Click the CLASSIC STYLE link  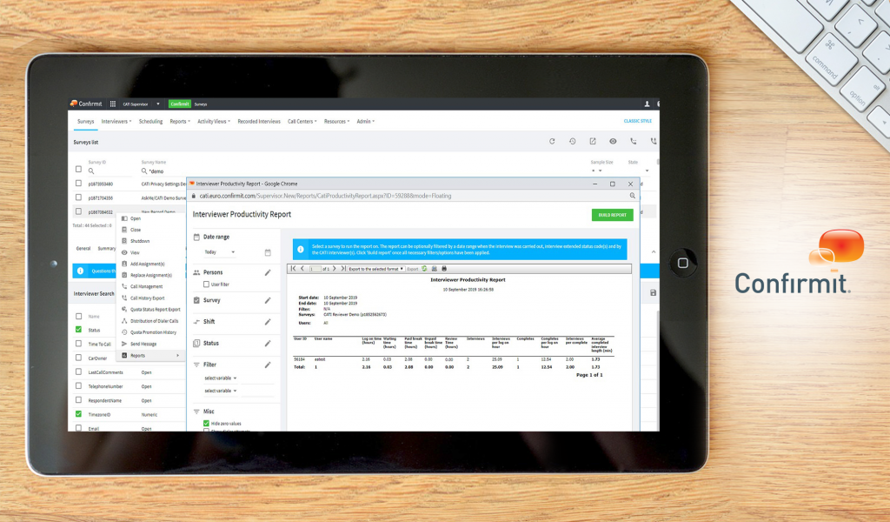[637, 122]
